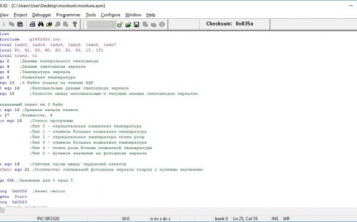Click the Find in Files icon
Viewport: 357px width, 222px height.
[49, 24]
